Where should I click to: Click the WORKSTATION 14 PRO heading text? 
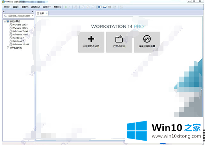[118, 27]
